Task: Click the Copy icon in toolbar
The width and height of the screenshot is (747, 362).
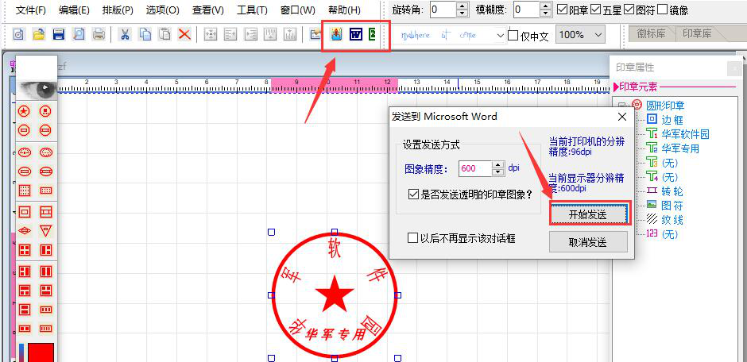Action: coord(145,34)
